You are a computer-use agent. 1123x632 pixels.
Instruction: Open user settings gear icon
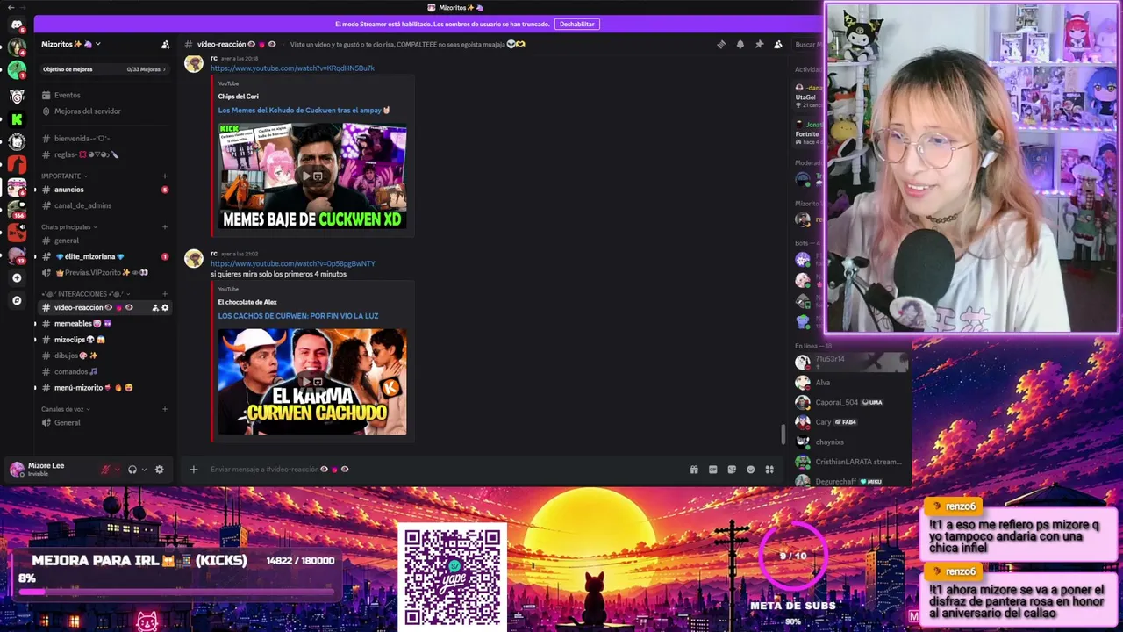pos(159,470)
